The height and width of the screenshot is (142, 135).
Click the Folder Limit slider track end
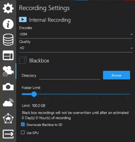pyautogui.click(x=129, y=94)
